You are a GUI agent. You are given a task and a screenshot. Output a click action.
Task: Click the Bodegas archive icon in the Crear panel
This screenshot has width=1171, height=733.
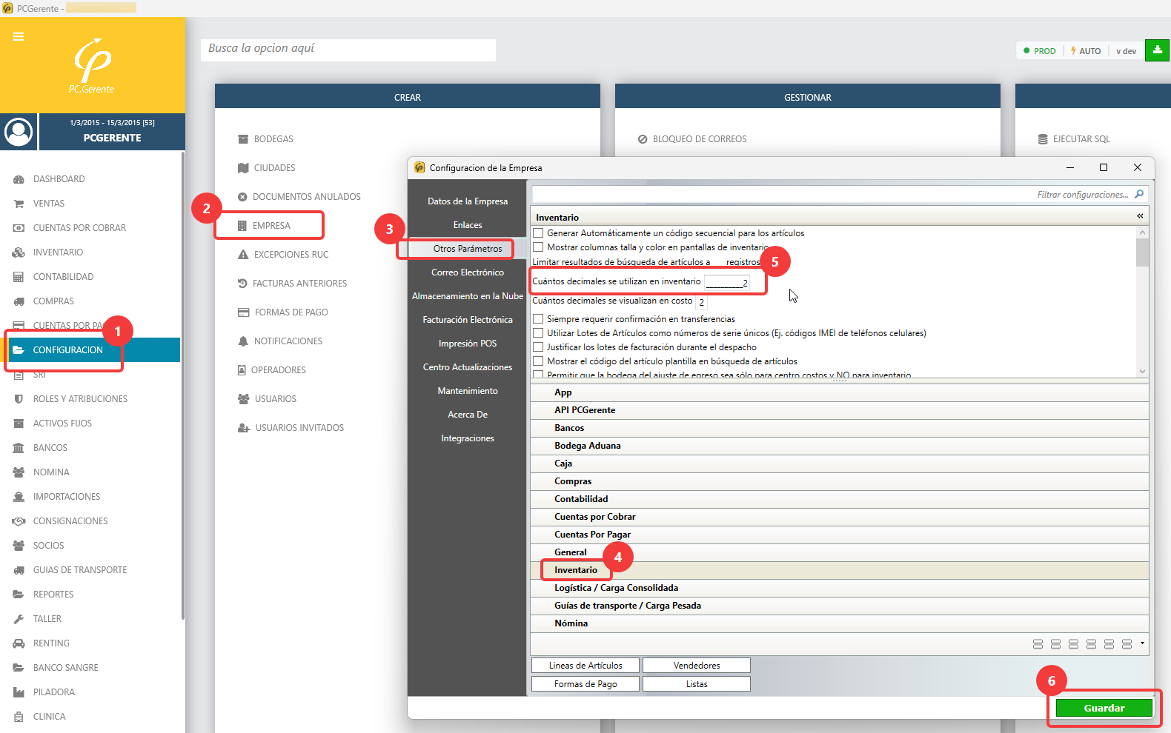pos(243,139)
